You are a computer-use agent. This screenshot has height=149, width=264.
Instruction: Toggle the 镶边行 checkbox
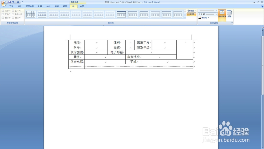(3, 17)
